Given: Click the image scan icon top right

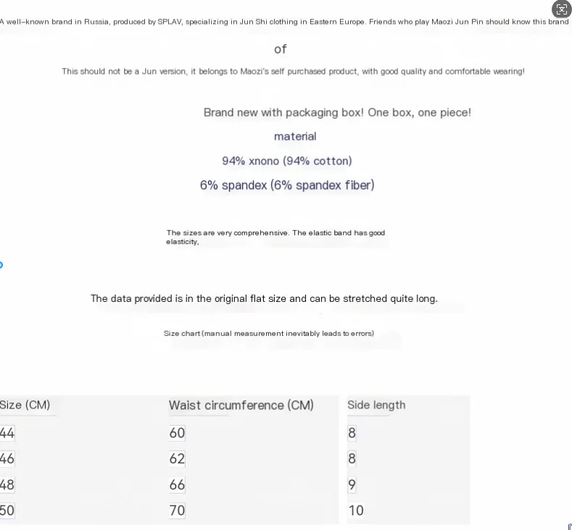Looking at the screenshot, I should click(561, 9).
